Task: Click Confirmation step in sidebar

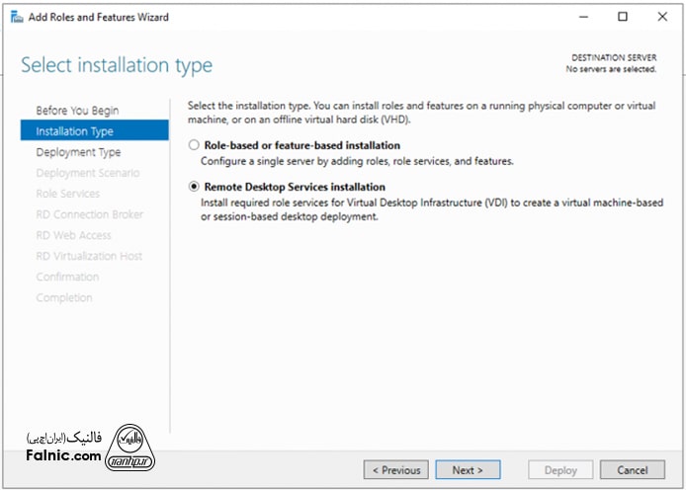Action: tap(67, 277)
